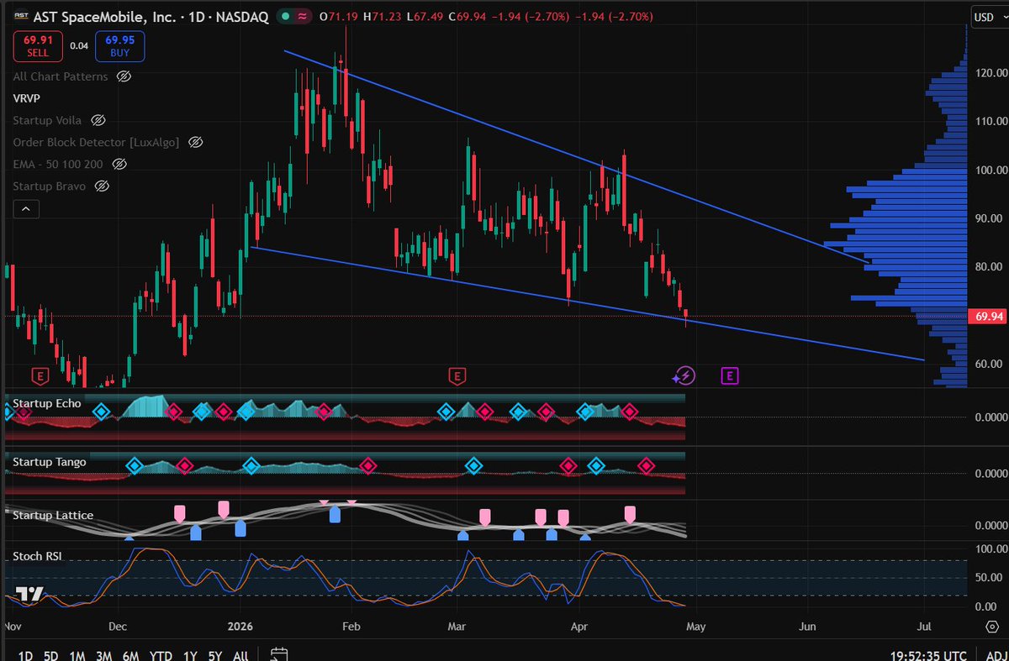
Task: Toggle visibility of Order Block Detector [LuxAlgo]
Action: tap(195, 142)
